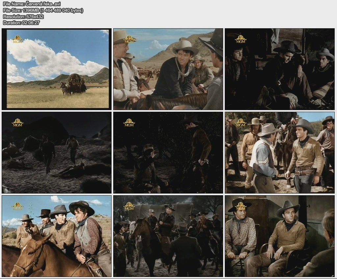
Task: Select the dark thumbnail with man standing by tree
Action: coord(168,152)
